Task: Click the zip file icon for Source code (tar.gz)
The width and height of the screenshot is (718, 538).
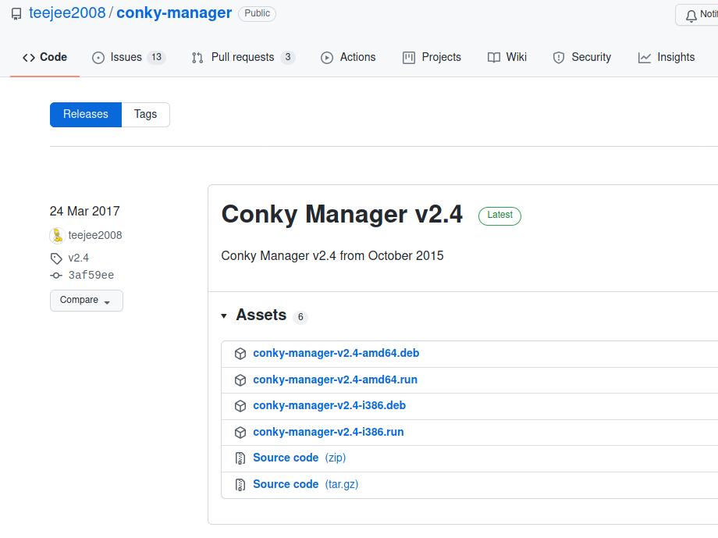Action: (x=240, y=485)
